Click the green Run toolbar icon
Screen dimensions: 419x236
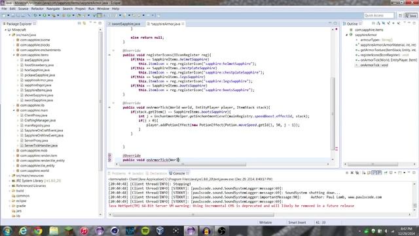tap(45, 15)
